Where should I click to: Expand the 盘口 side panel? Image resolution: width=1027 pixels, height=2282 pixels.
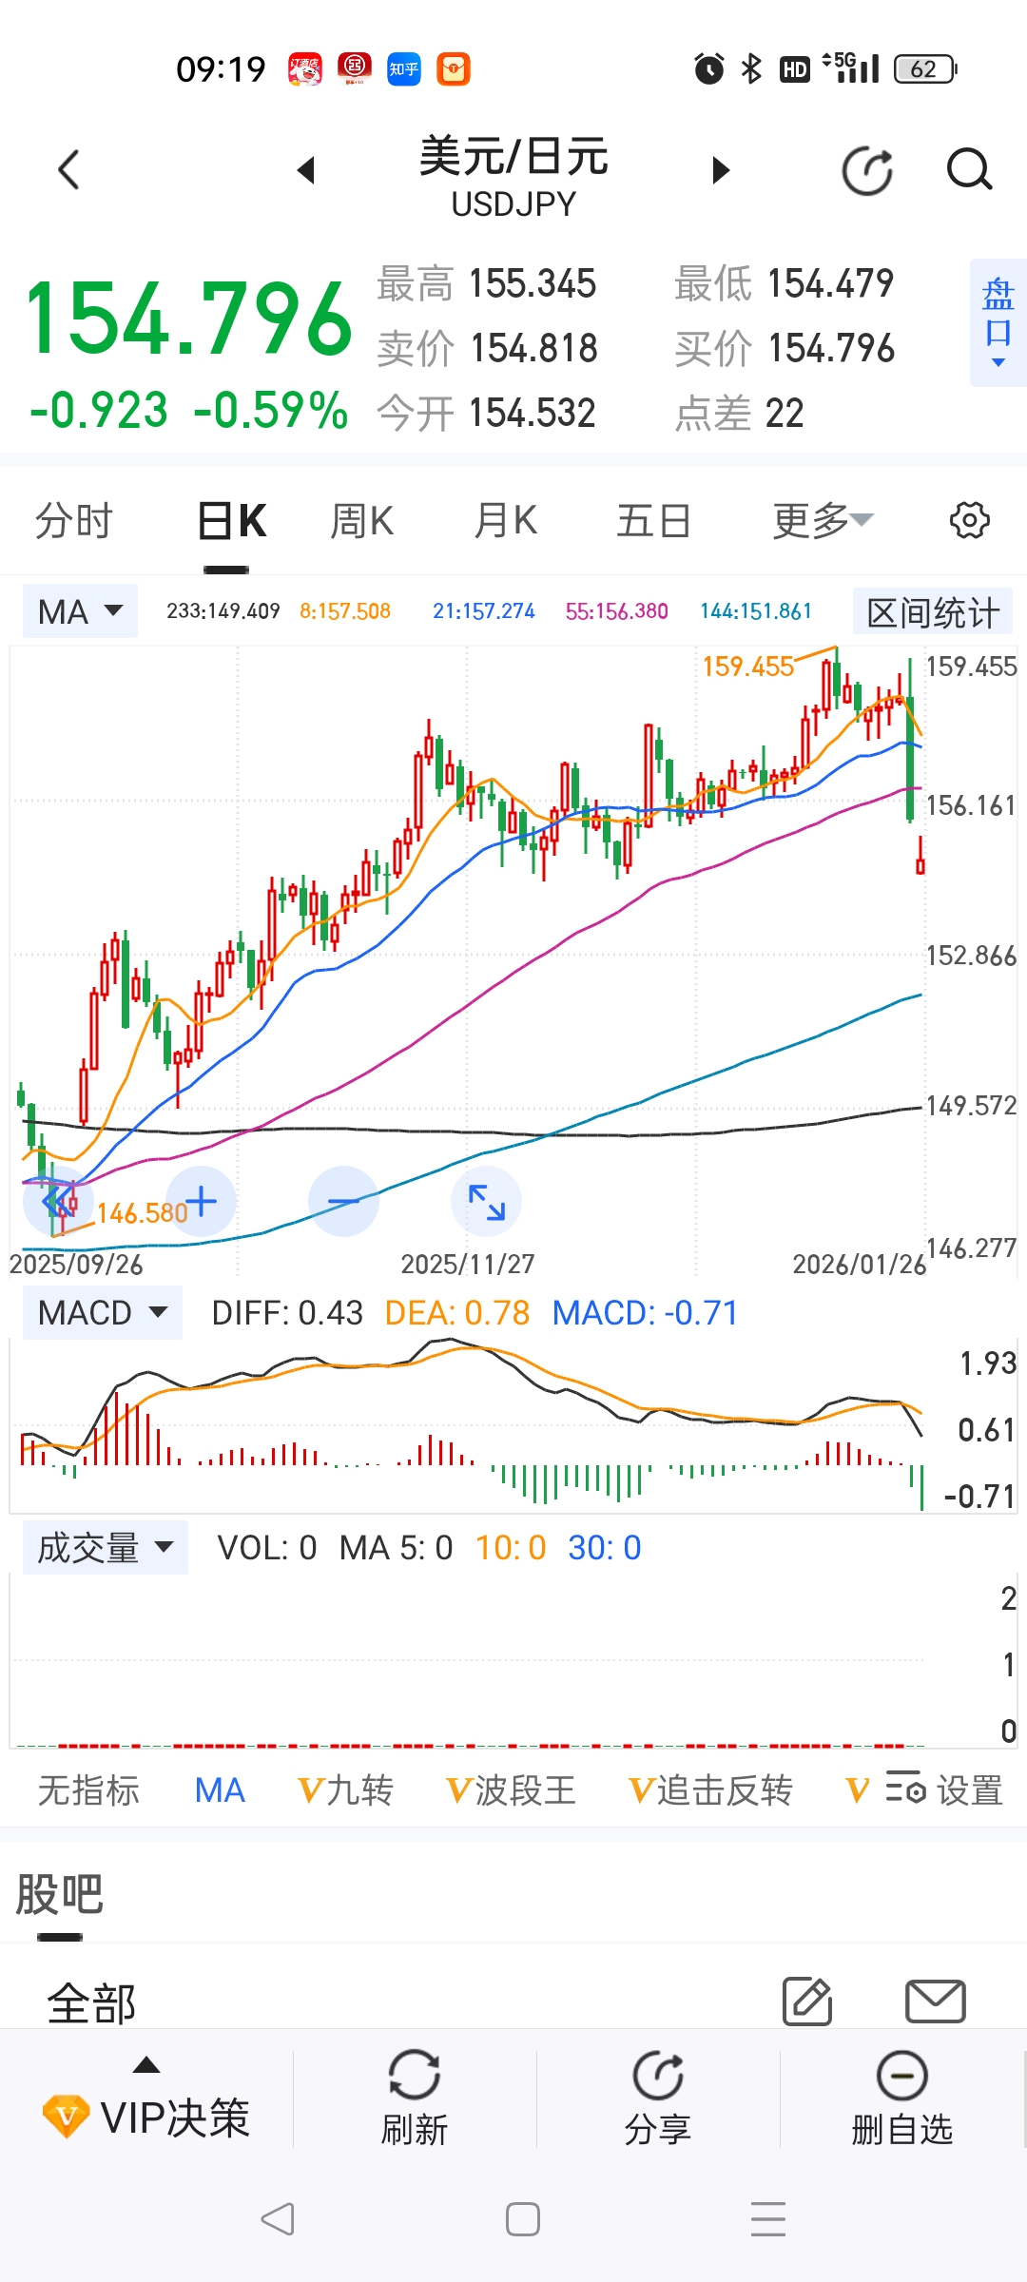pos(998,322)
